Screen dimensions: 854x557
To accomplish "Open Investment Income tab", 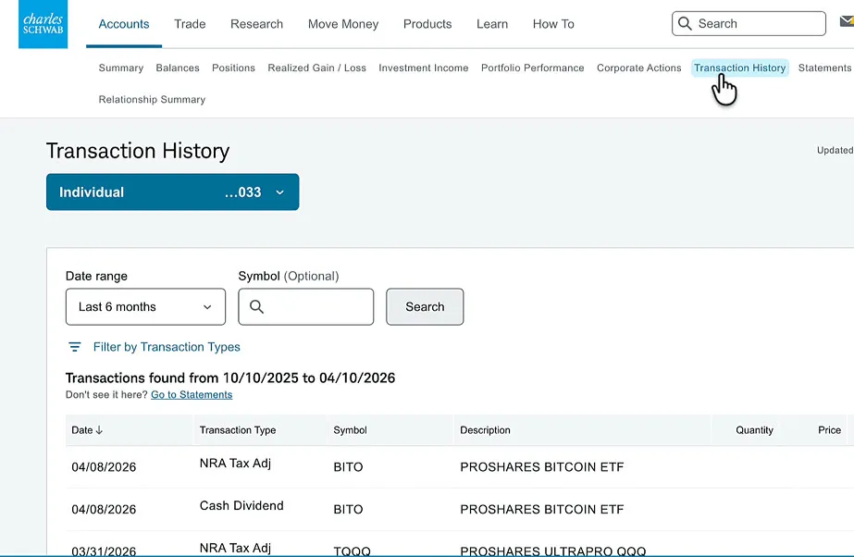I will click(423, 68).
